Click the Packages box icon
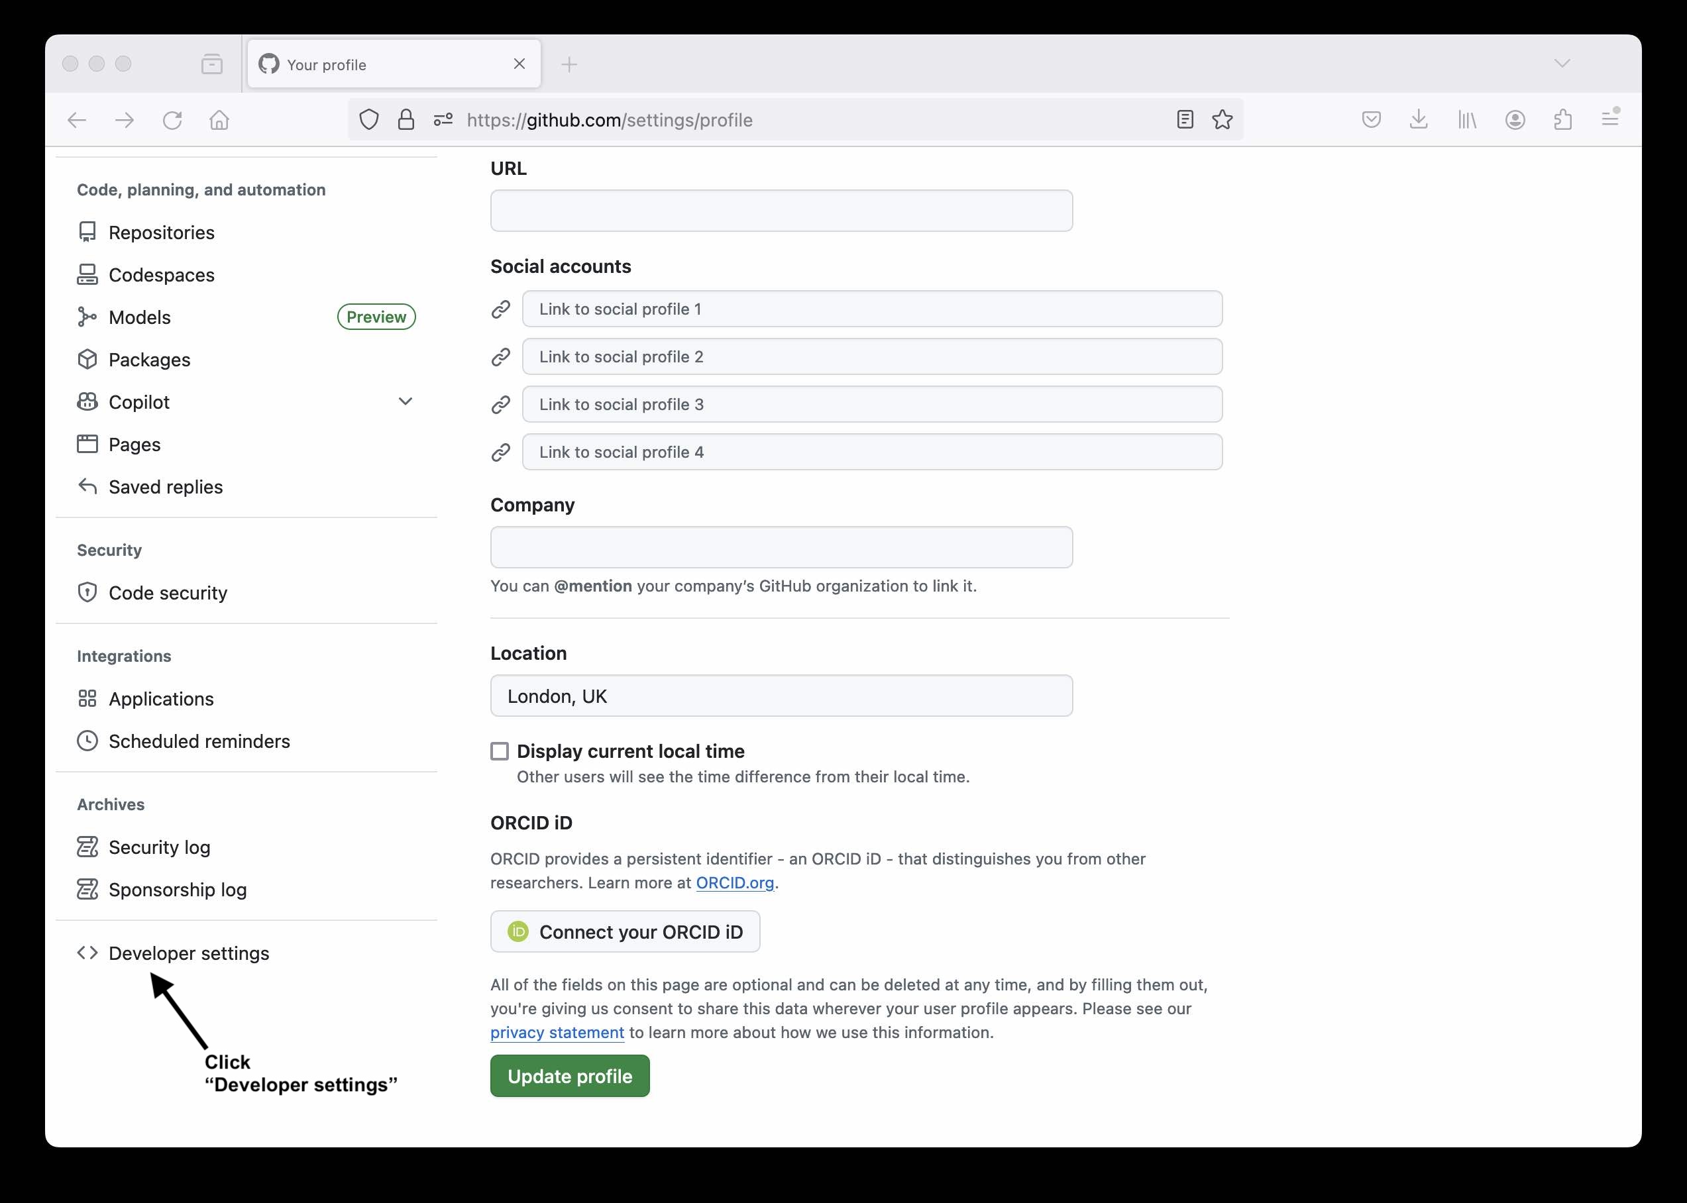 (87, 359)
